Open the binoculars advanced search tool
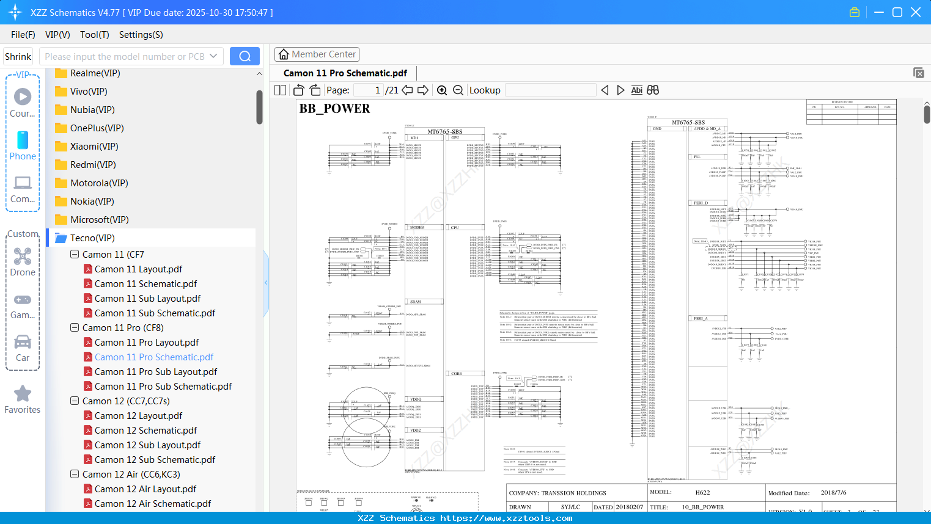Screen dimensions: 931x524 [652, 90]
